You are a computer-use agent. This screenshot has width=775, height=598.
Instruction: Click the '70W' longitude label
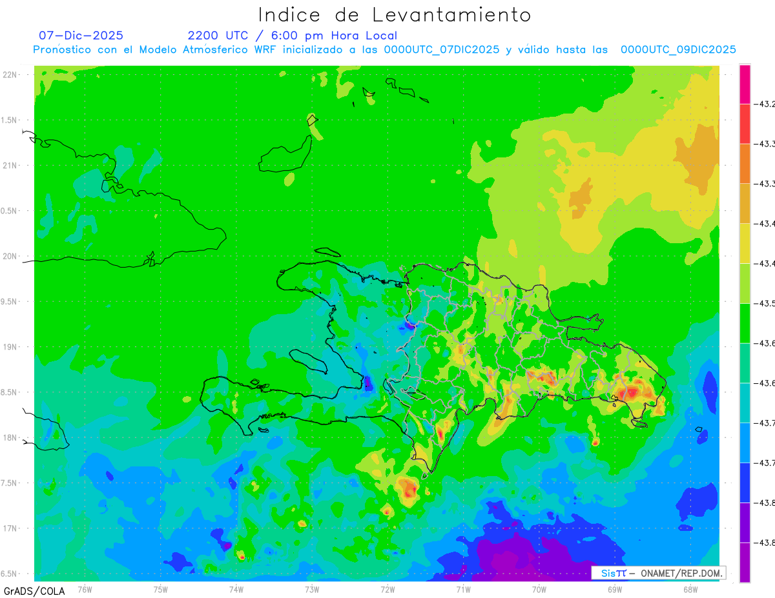539,590
